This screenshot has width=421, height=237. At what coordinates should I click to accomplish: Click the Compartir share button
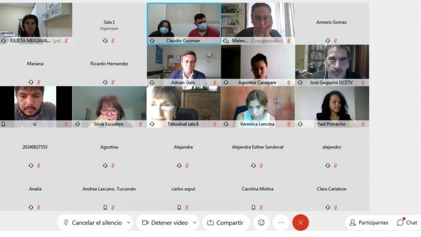226,223
